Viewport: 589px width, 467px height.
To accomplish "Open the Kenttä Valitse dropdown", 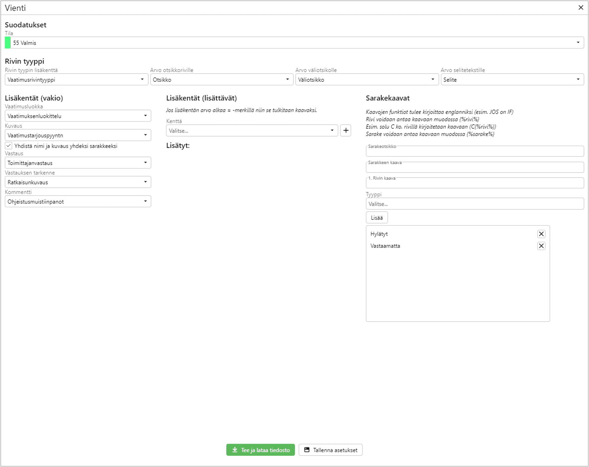I will click(252, 131).
